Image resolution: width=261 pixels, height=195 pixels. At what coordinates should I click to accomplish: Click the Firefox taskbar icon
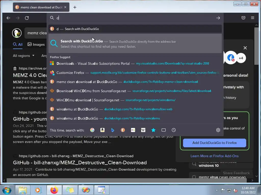click(54, 190)
